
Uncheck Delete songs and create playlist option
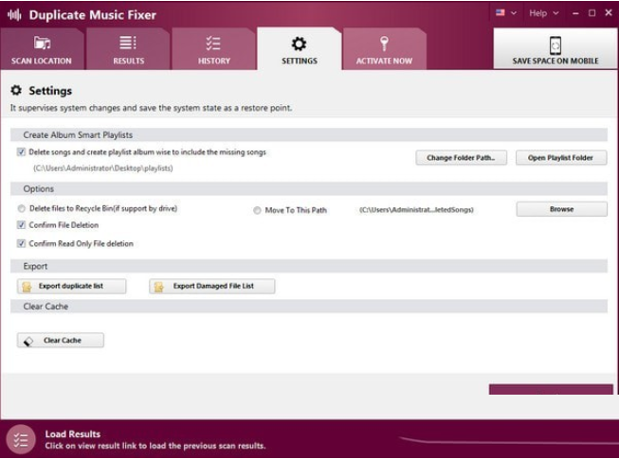tap(21, 152)
